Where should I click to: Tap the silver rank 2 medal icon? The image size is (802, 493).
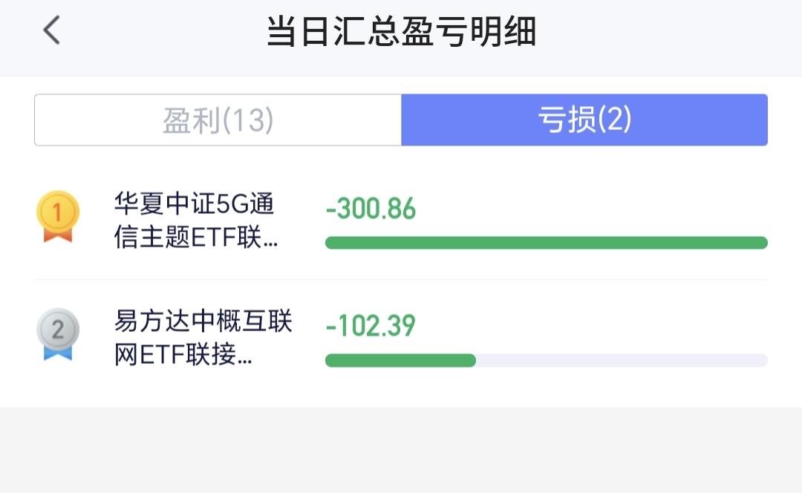click(x=58, y=334)
